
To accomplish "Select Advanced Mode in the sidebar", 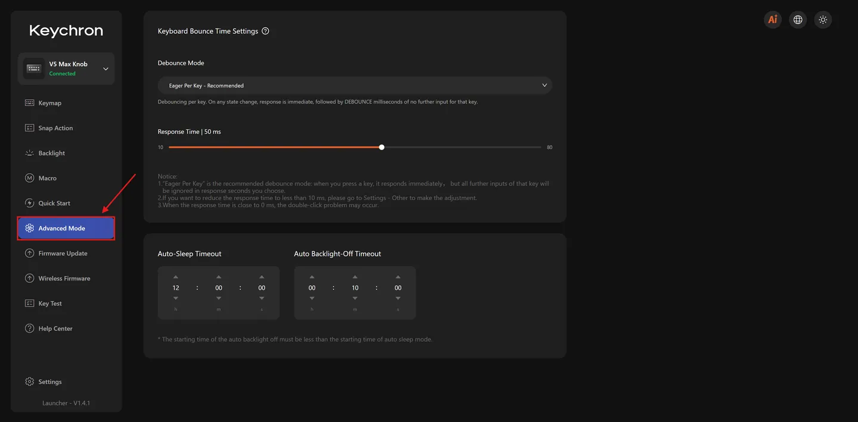I will pyautogui.click(x=66, y=228).
